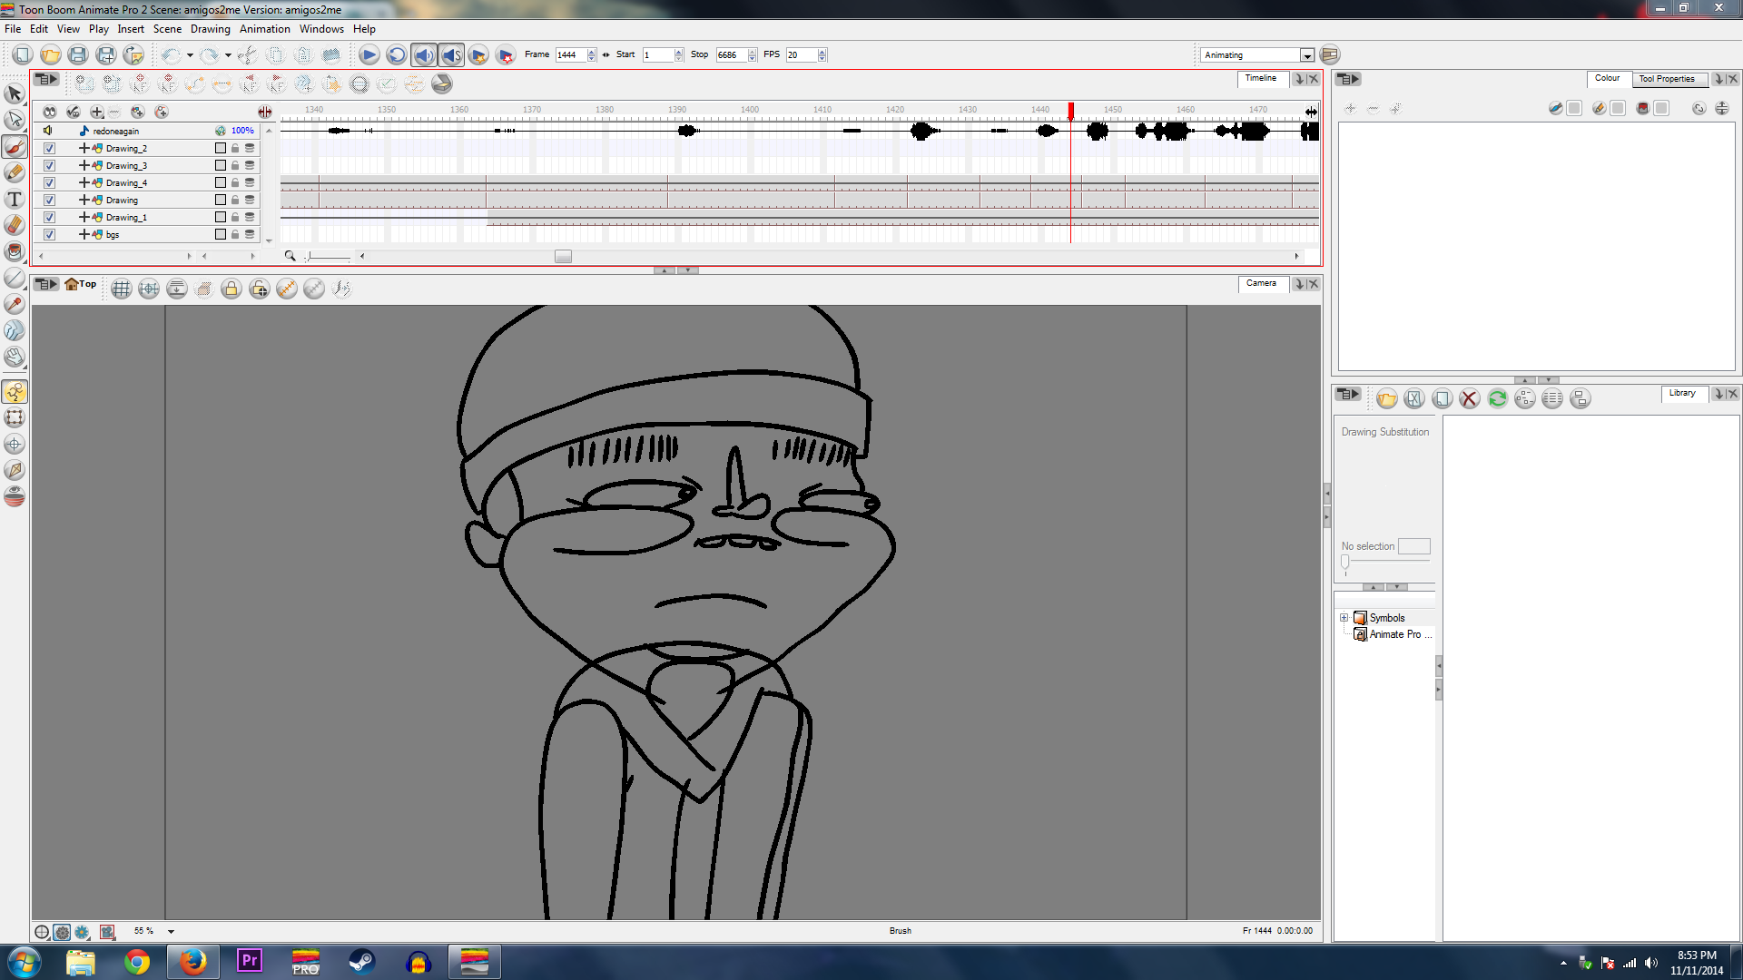Screen dimensions: 1743x980
Task: Select the Contour Editor tool
Action: coord(15,120)
